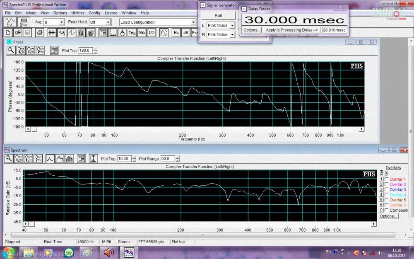
Task: Adjust Spectrum Plot Range spinner arrows
Action: click(x=178, y=159)
